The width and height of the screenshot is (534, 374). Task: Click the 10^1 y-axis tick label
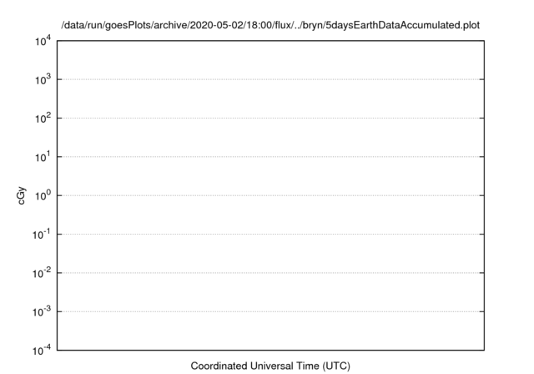[43, 157]
